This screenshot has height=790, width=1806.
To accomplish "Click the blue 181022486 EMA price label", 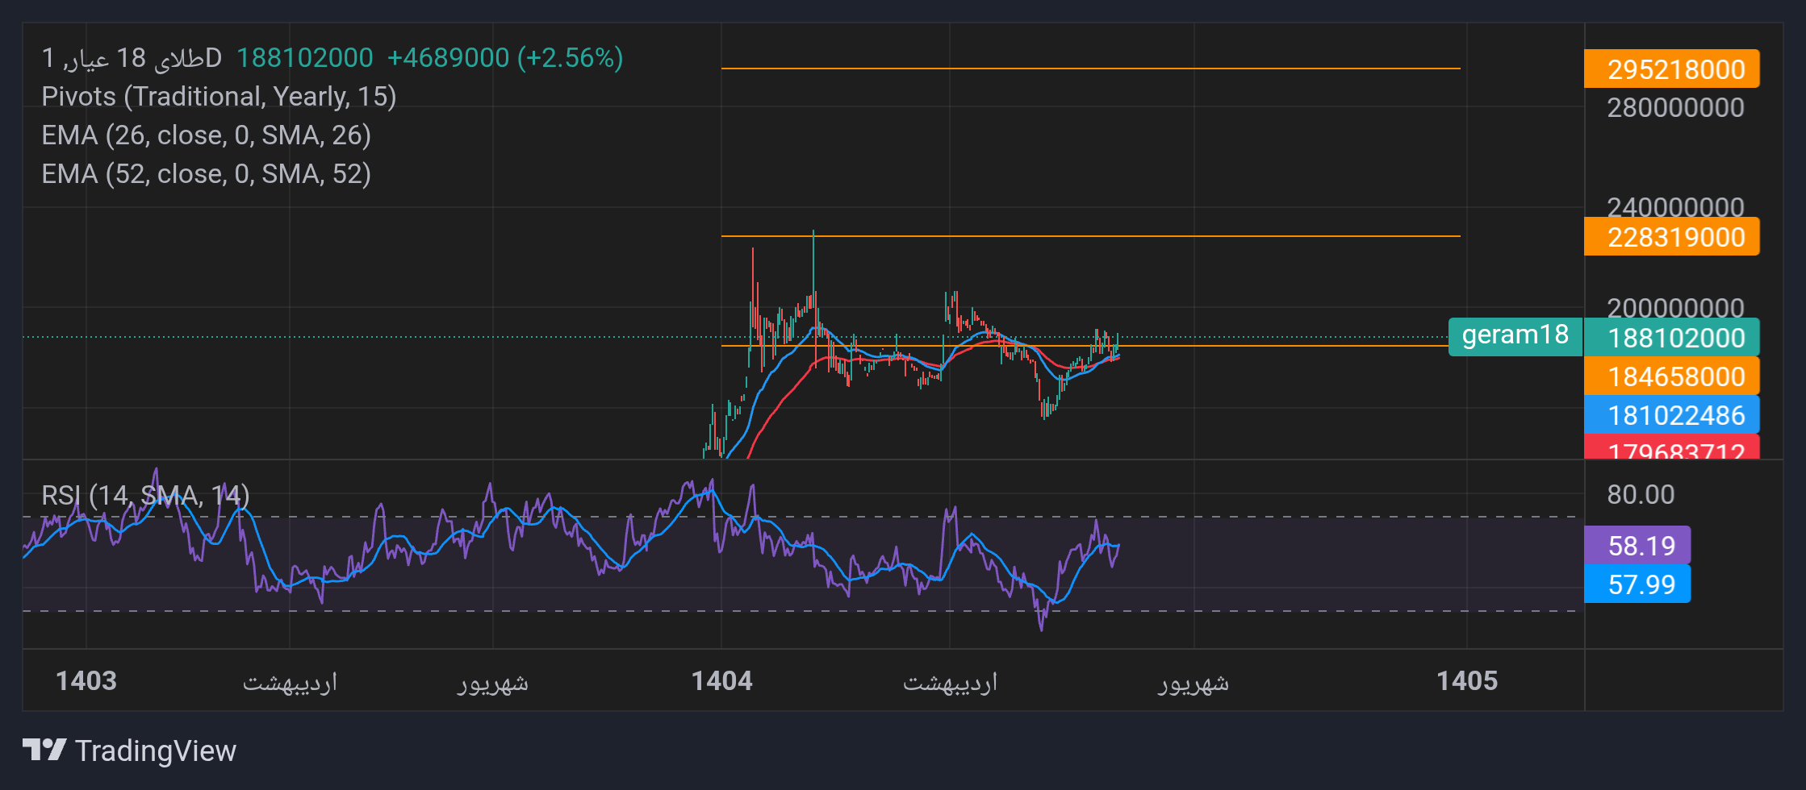I will tap(1672, 415).
